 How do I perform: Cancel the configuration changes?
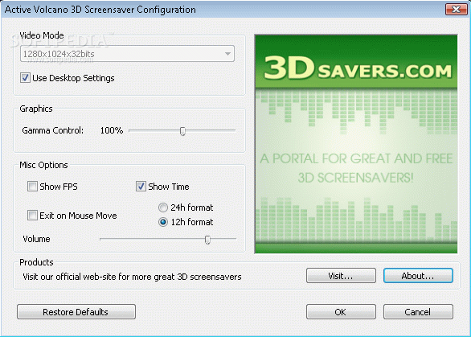coord(418,312)
